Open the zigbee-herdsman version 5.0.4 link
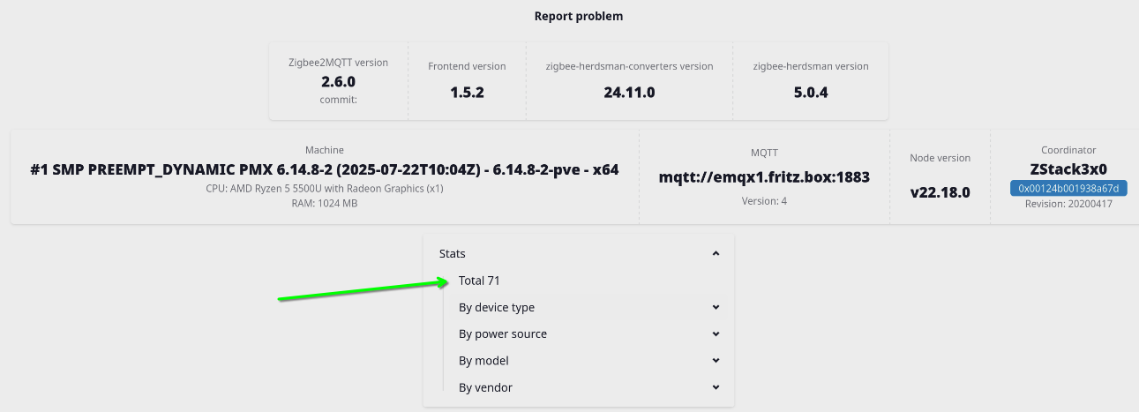1139x412 pixels. coord(810,92)
